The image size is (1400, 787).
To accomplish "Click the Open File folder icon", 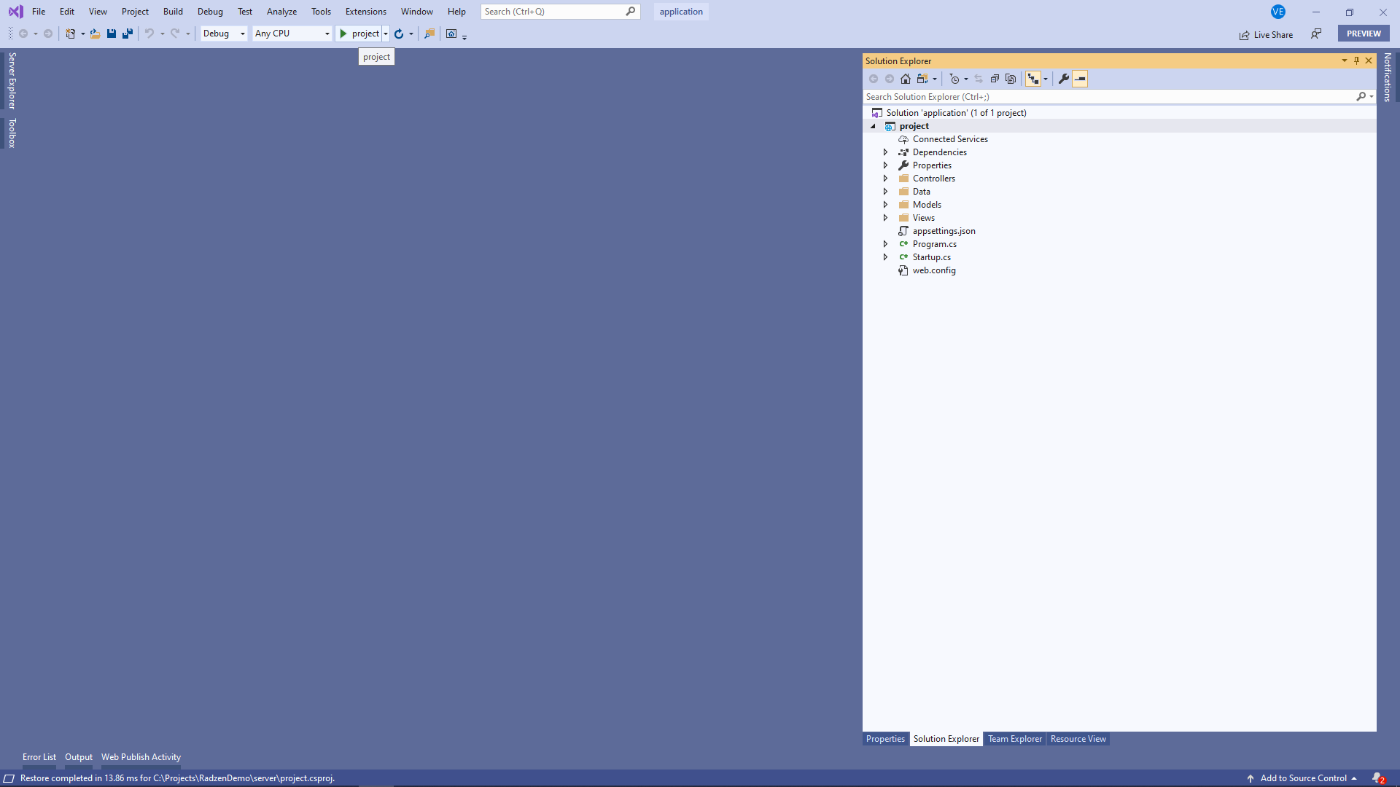I will tap(96, 34).
